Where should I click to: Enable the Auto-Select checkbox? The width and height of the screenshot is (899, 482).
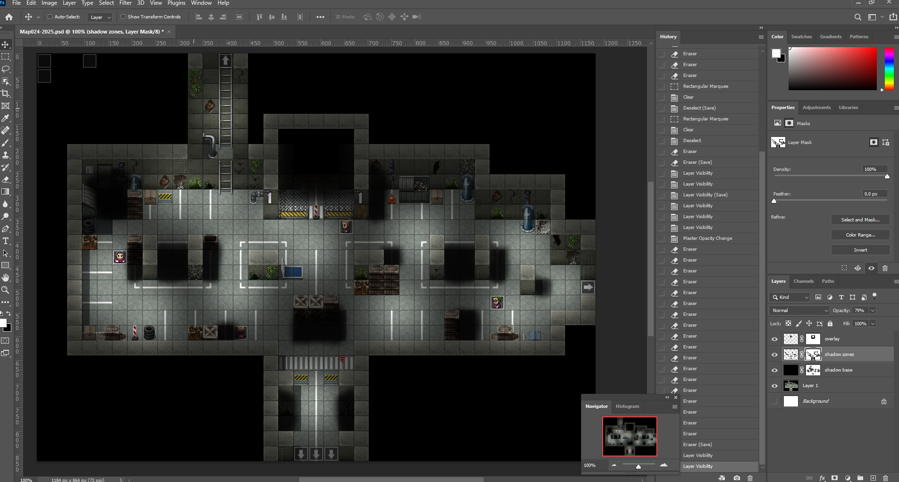point(50,17)
